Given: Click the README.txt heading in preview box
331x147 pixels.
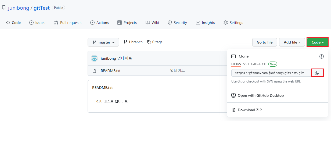Looking at the screenshot, I should tap(102, 88).
